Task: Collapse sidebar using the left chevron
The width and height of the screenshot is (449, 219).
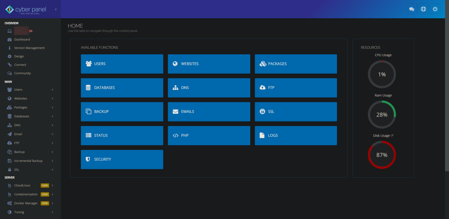Action: coord(56,9)
